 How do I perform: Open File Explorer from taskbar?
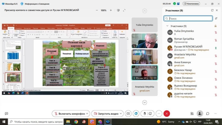[68, 122]
